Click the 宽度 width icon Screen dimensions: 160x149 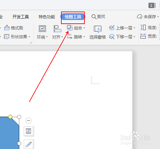tap(143, 36)
